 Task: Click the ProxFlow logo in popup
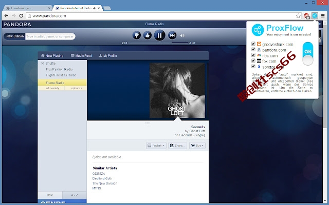pos(258,30)
